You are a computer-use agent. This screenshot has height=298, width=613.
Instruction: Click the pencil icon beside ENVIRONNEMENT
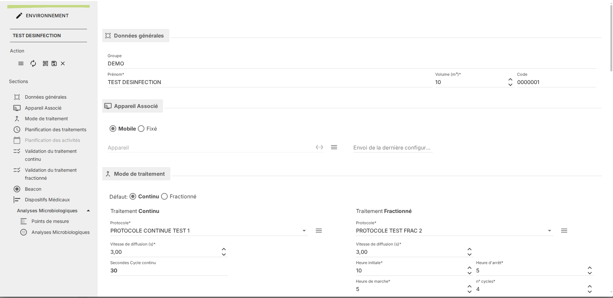pyautogui.click(x=19, y=16)
